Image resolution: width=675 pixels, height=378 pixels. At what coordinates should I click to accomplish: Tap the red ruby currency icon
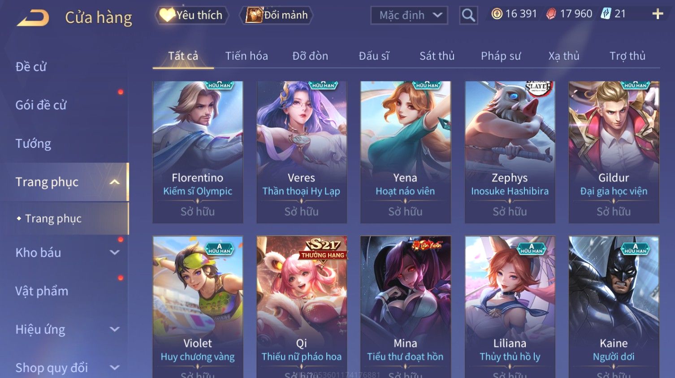click(x=551, y=14)
